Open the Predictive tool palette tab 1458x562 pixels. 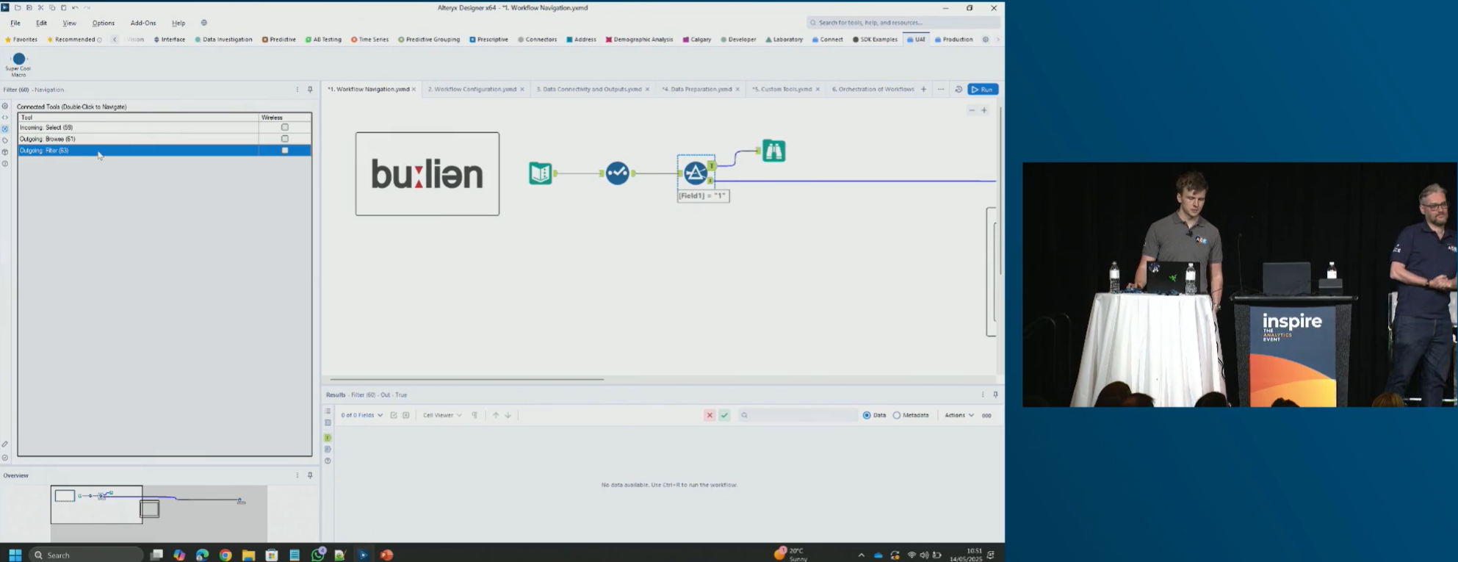pyautogui.click(x=279, y=40)
